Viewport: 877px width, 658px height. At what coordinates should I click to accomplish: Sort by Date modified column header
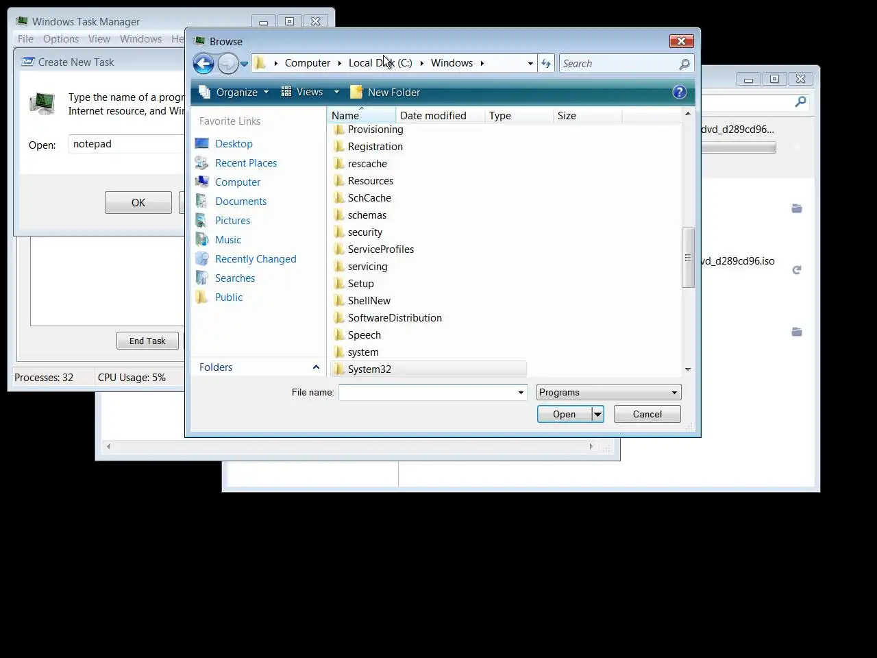point(440,115)
